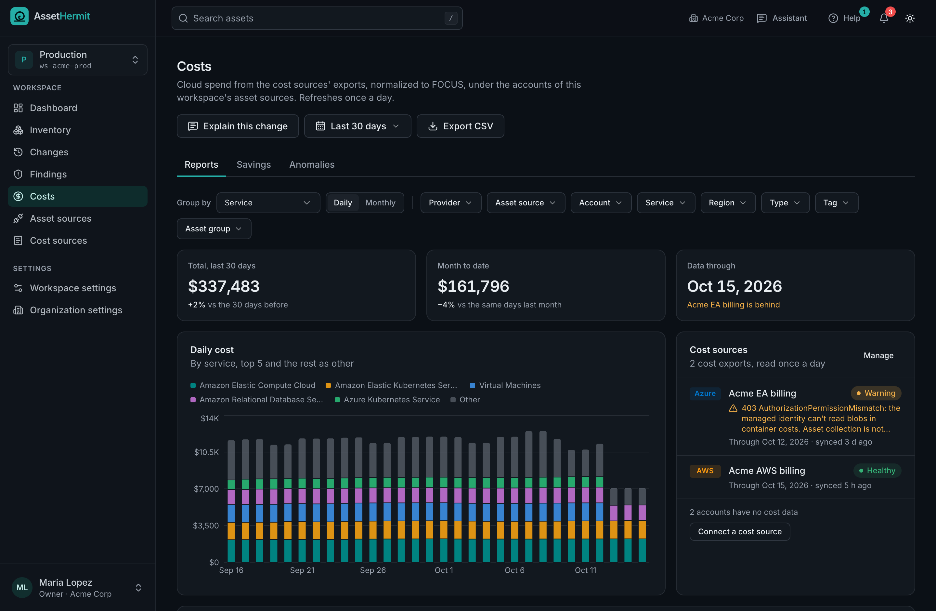Viewport: 936px width, 611px height.
Task: Open the Provider filter
Action: pyautogui.click(x=451, y=202)
